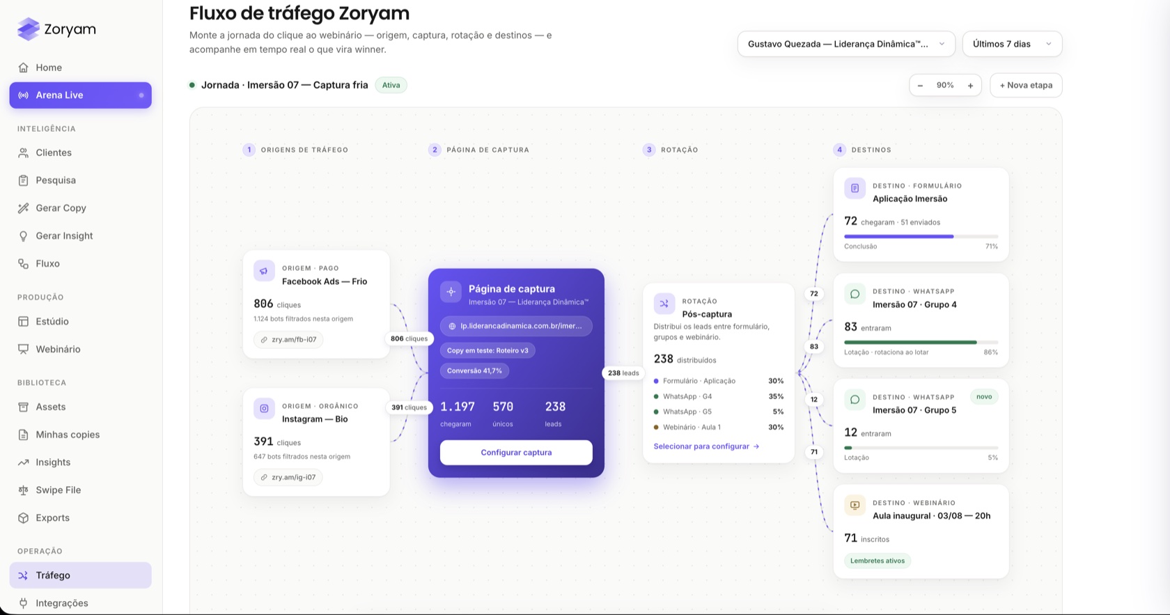
Task: Click the novo badge on Grupo 5
Action: 984,397
